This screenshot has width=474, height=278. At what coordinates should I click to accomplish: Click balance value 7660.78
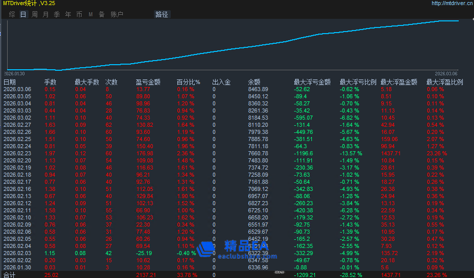[x=258, y=153]
